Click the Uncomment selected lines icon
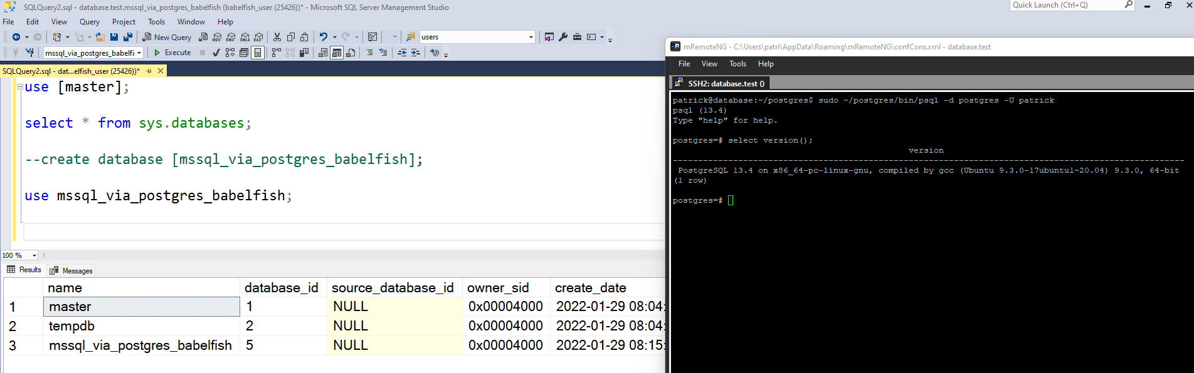Screen dimensions: 1194x373 383,53
